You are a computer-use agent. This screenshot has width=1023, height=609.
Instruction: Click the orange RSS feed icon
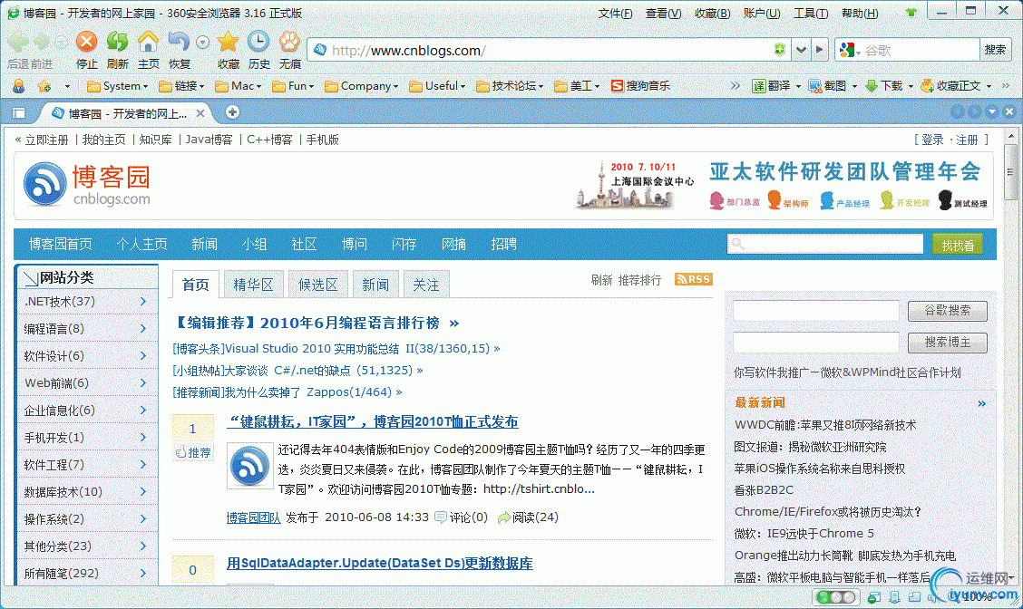[694, 279]
